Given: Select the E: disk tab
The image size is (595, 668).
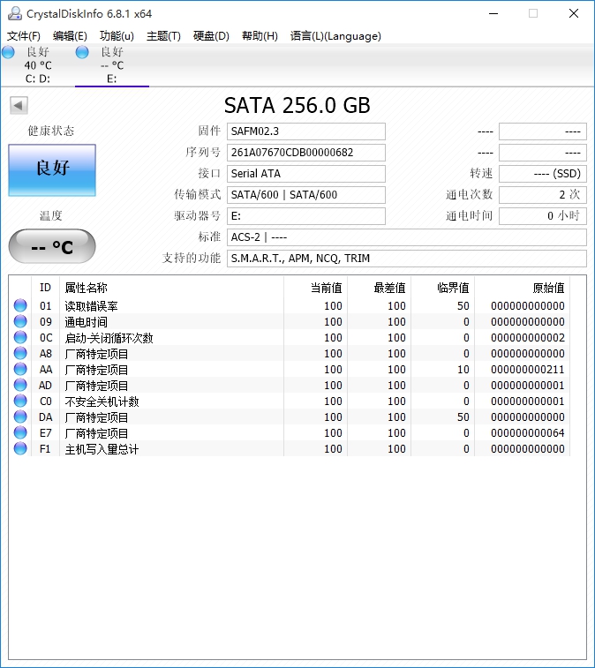Looking at the screenshot, I should (111, 65).
